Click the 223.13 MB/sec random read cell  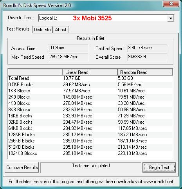[132, 153]
